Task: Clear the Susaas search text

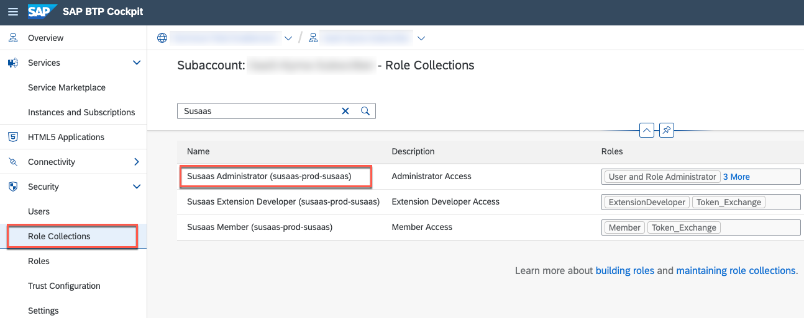Action: pyautogui.click(x=345, y=111)
